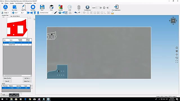Move part right to end

point(31,13)
